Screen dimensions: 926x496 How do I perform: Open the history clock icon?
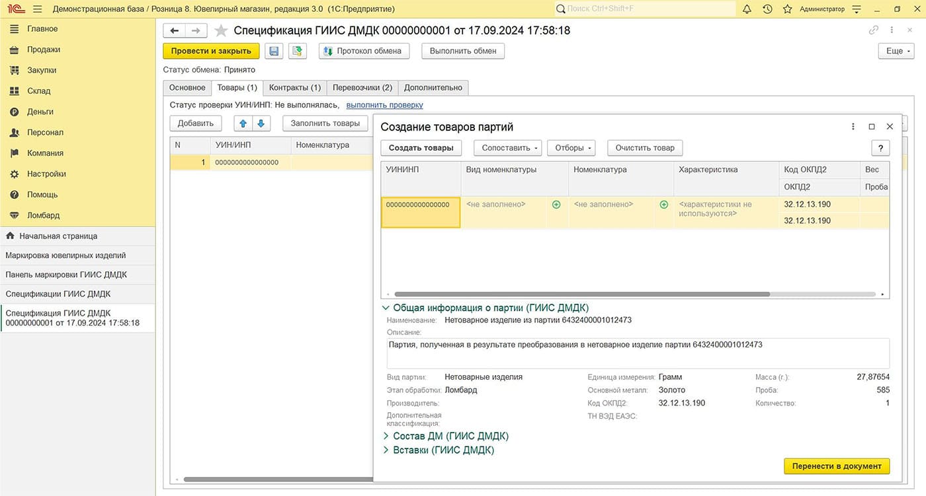click(x=767, y=9)
